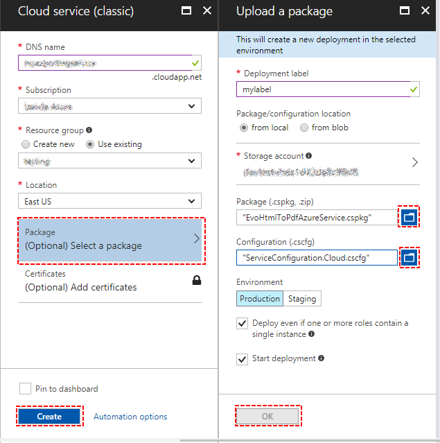Viewport: 440px width, 443px height.
Task: Open the Subscription dropdown
Action: 109,106
